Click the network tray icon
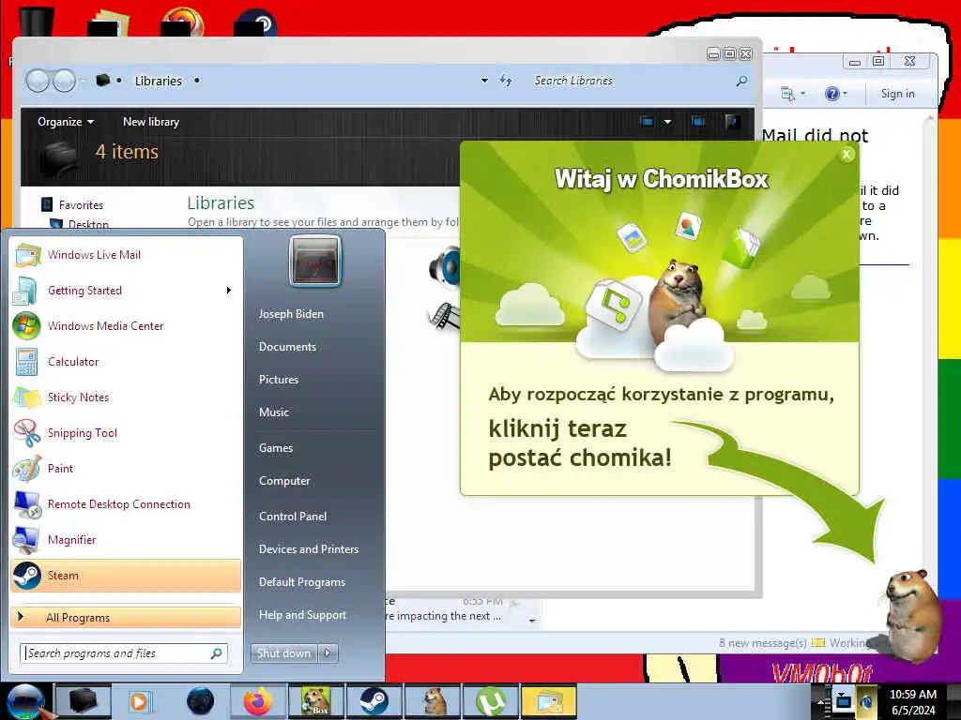The image size is (961, 720). (x=844, y=701)
